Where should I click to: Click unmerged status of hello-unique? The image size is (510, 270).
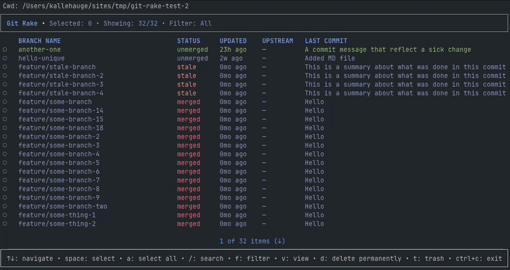(x=193, y=58)
